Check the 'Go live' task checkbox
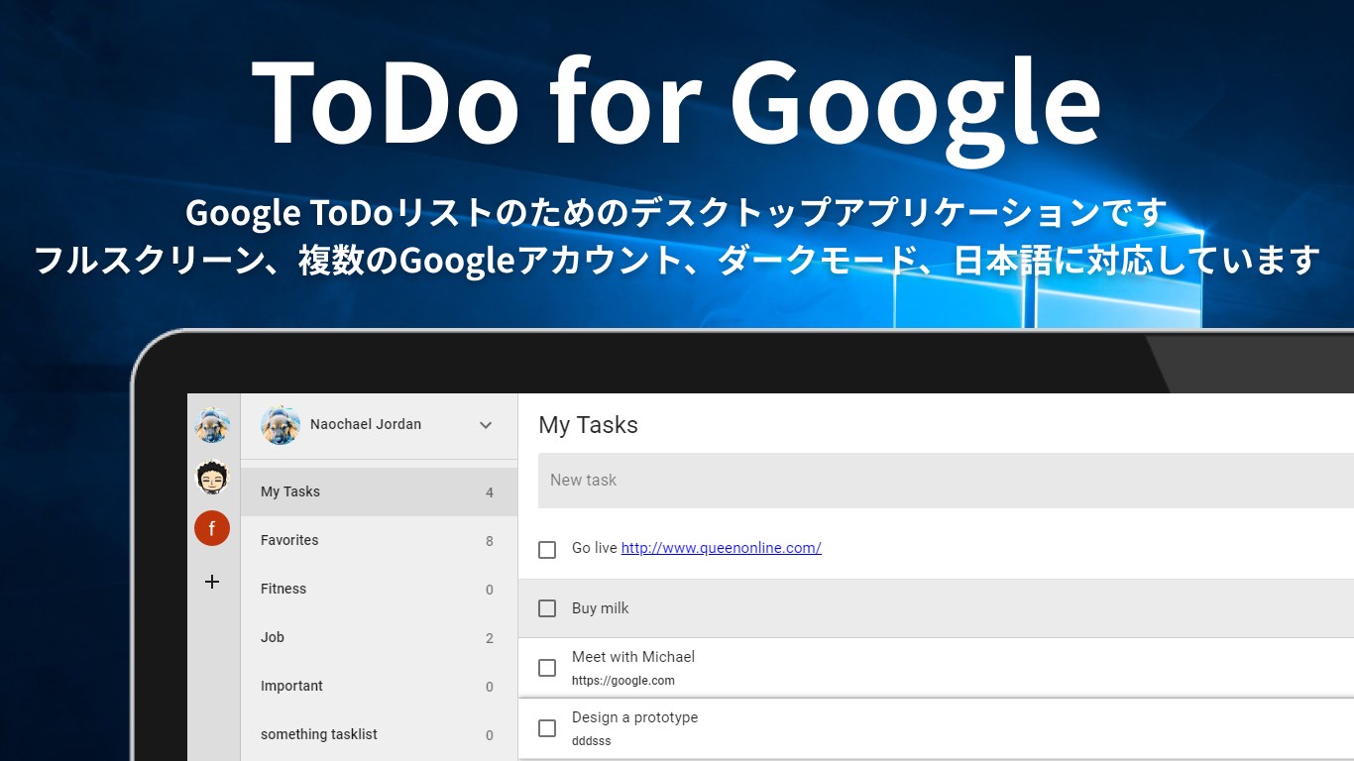 click(x=547, y=549)
